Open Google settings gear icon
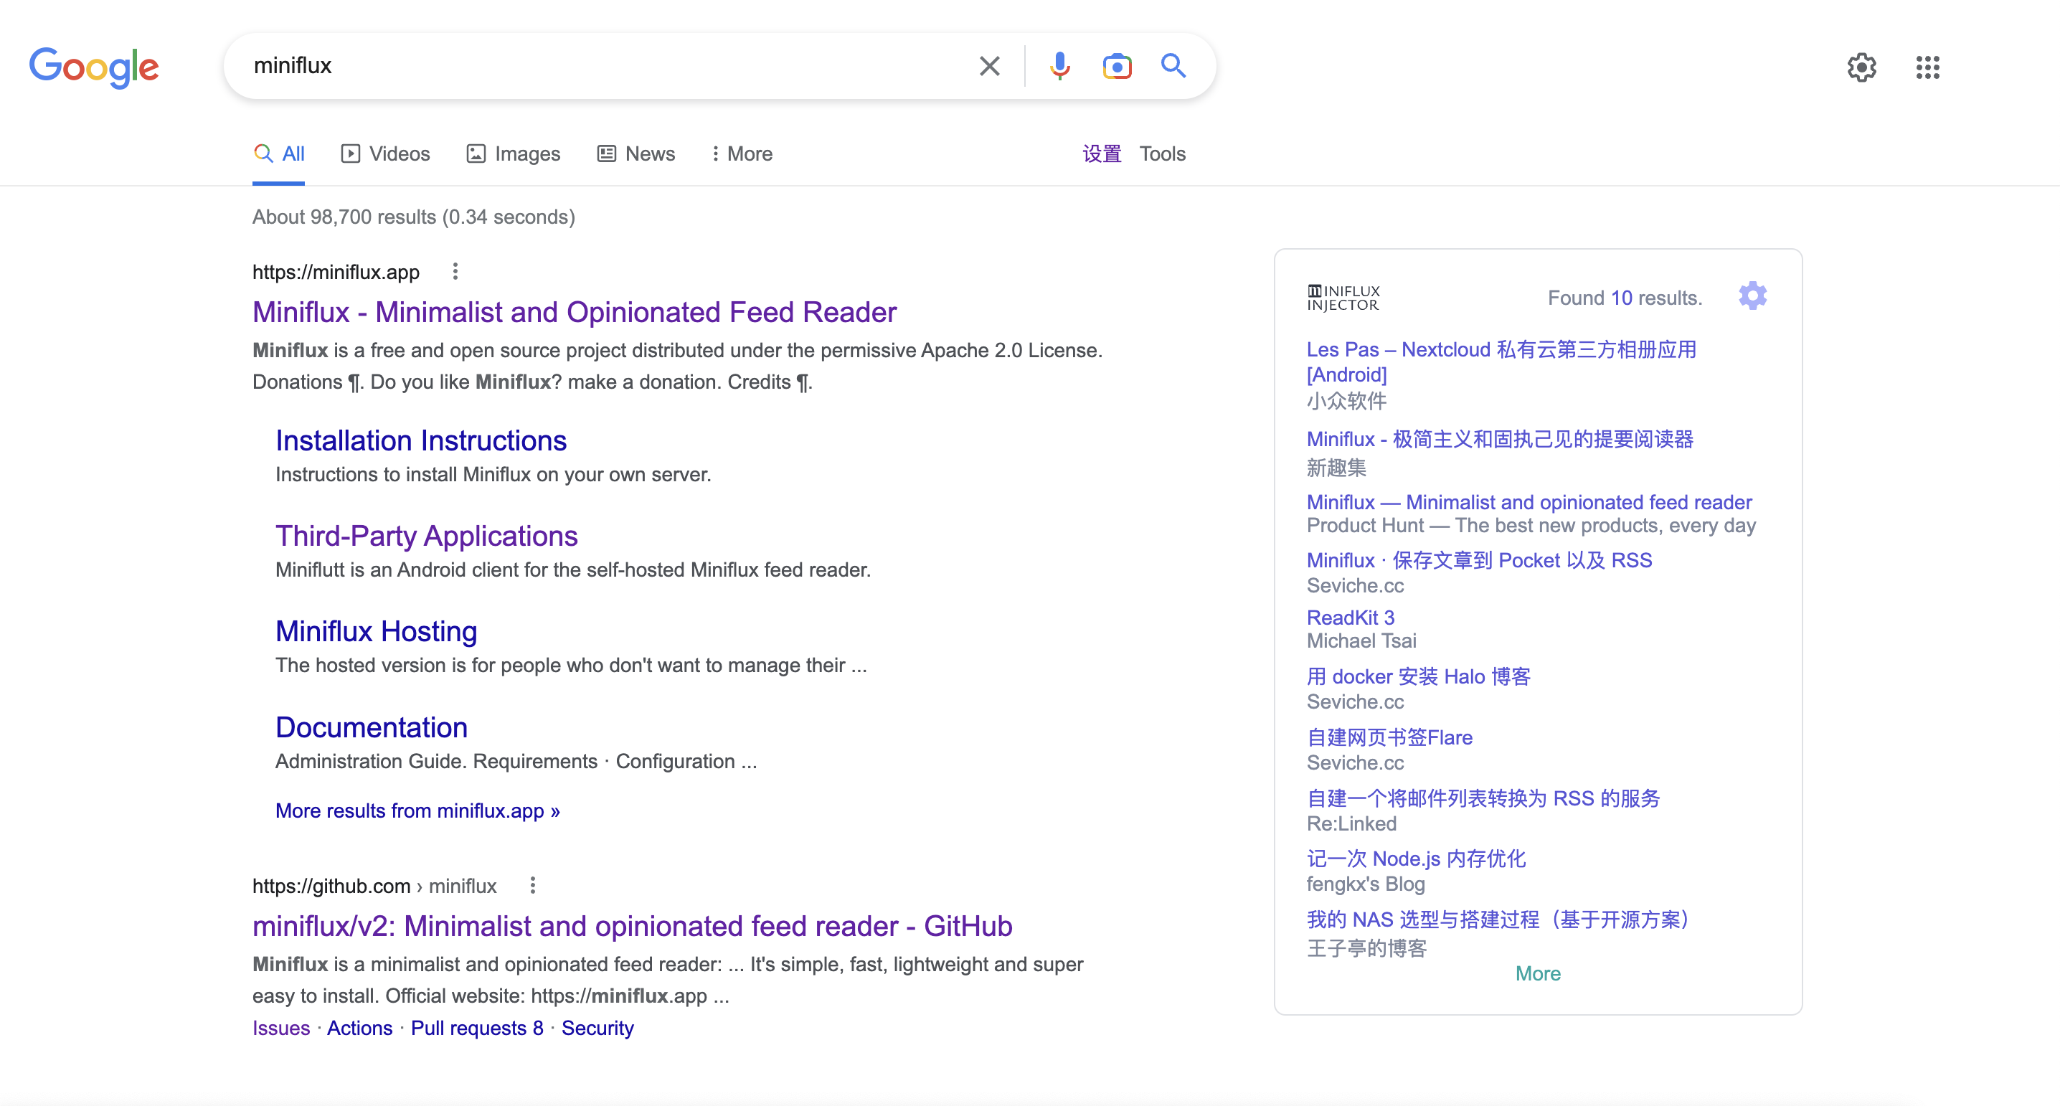The width and height of the screenshot is (2060, 1106). click(x=1862, y=67)
